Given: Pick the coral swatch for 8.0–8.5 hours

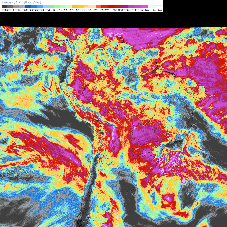Looking at the screenshot, I should tap(99, 7).
